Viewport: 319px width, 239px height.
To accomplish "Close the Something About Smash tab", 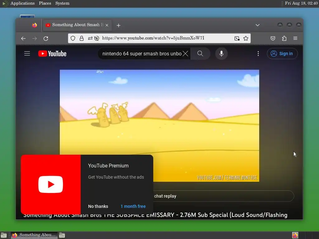I will 107,25.
